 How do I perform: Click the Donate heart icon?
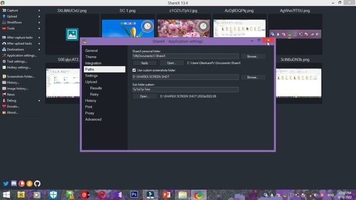pyautogui.click(x=4, y=106)
